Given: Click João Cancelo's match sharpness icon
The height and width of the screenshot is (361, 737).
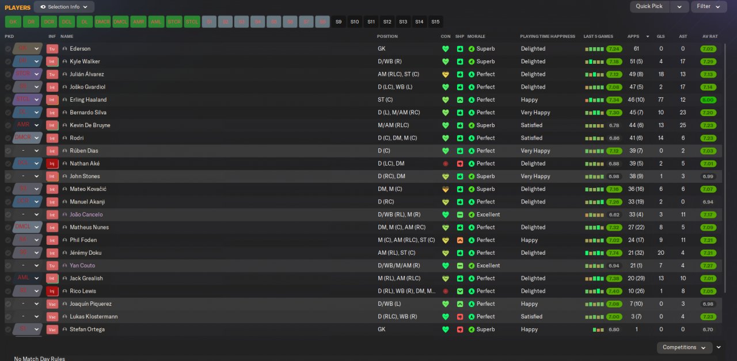Looking at the screenshot, I should coord(459,215).
